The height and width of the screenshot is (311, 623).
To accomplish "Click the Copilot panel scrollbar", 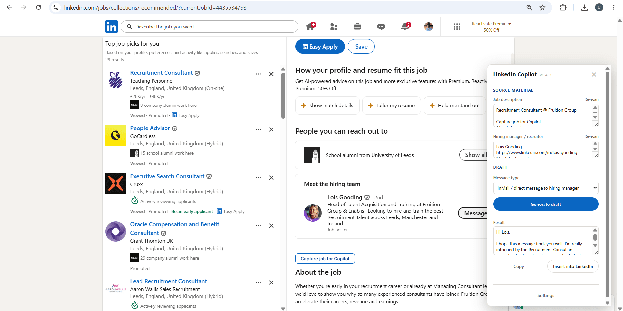I will click(608, 184).
